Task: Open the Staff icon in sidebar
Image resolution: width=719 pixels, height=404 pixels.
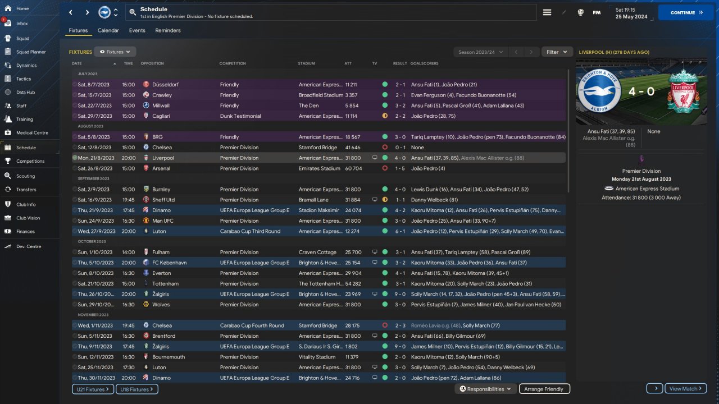Action: click(x=8, y=105)
